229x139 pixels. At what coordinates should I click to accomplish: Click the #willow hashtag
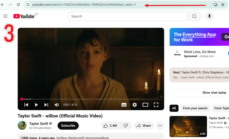click(61, 138)
